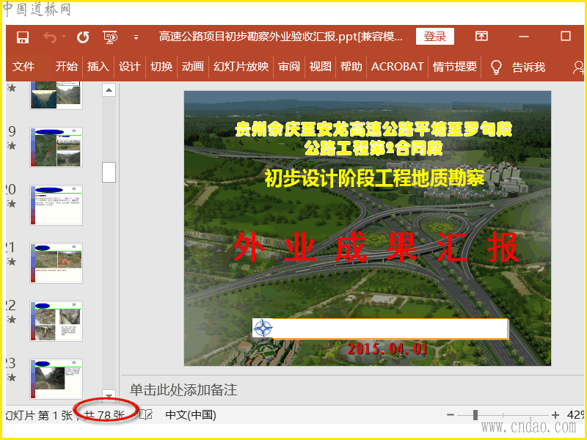The width and height of the screenshot is (587, 440).
Task: Zoom in with the plus button
Action: (x=555, y=415)
